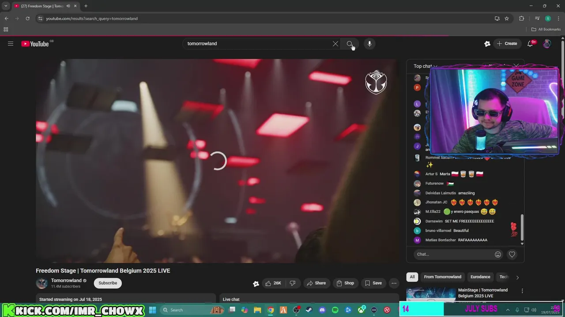The image size is (565, 317).
Task: Open options for MainStage suggested video
Action: 522,291
